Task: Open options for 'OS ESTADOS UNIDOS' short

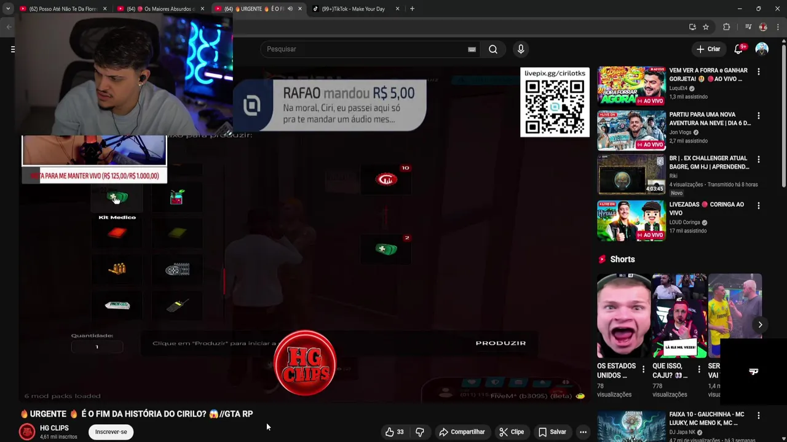Action: (x=643, y=370)
